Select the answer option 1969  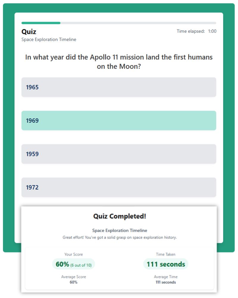tap(118, 120)
